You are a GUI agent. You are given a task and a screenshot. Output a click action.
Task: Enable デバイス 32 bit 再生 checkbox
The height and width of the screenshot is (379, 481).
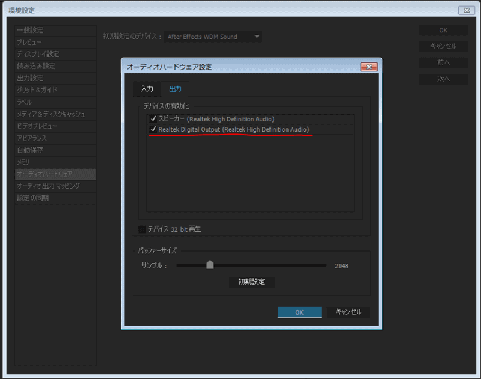click(x=142, y=229)
